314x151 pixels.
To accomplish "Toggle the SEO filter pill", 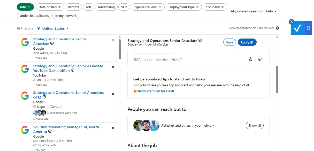I will [124, 7].
